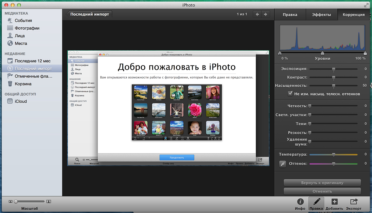Viewport: 372px width, 213px height.
Task: Click black point levels handle
Action: tap(280, 53)
